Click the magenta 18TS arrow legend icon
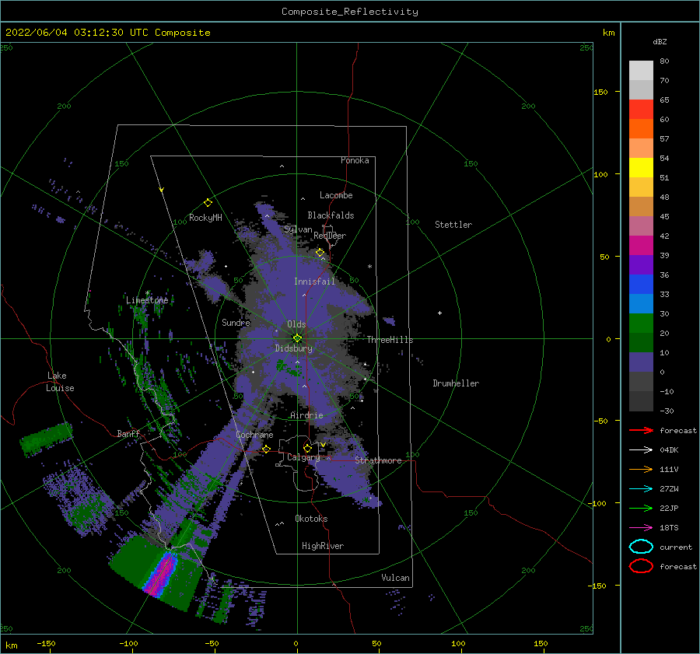Screen dimensions: 700x654 pyautogui.click(x=641, y=528)
